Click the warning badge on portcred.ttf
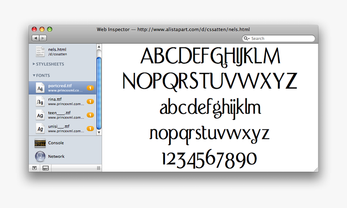This screenshot has width=347, height=208. coord(90,88)
